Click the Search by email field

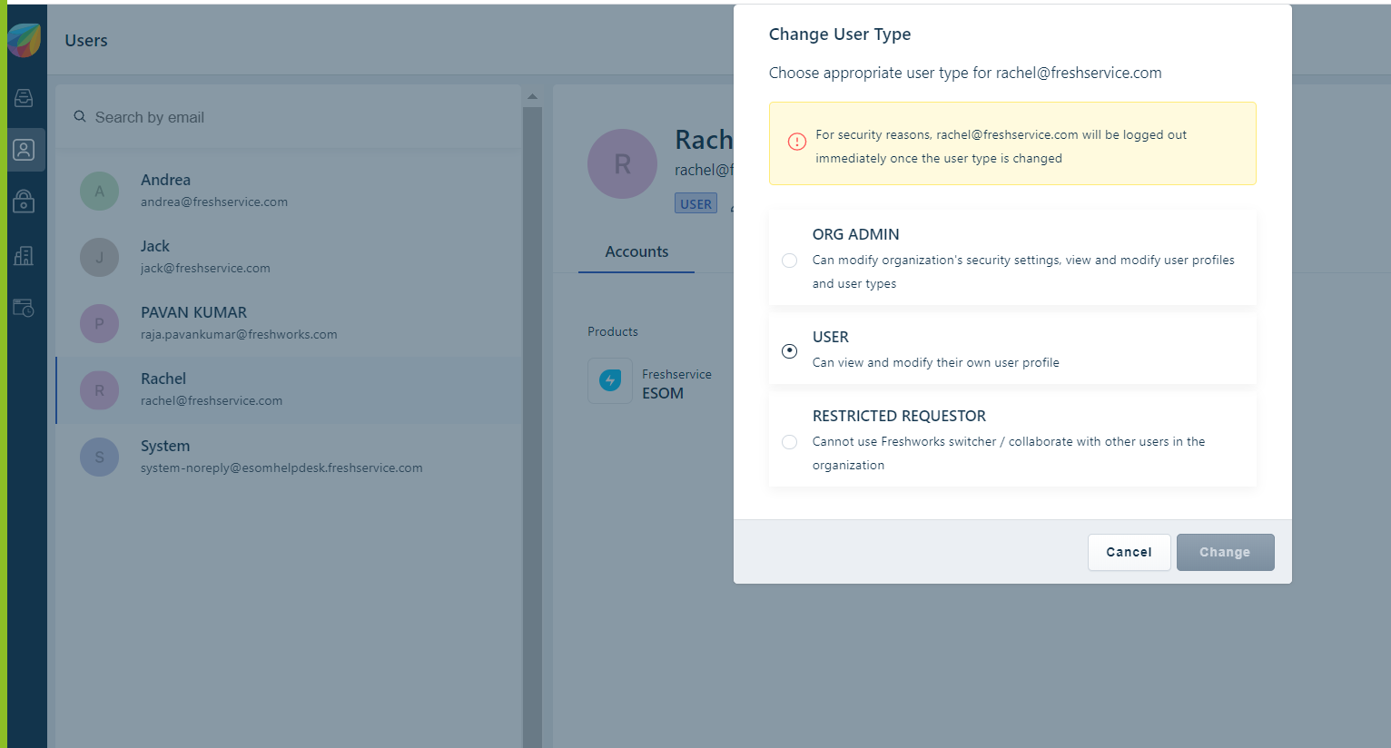[289, 117]
